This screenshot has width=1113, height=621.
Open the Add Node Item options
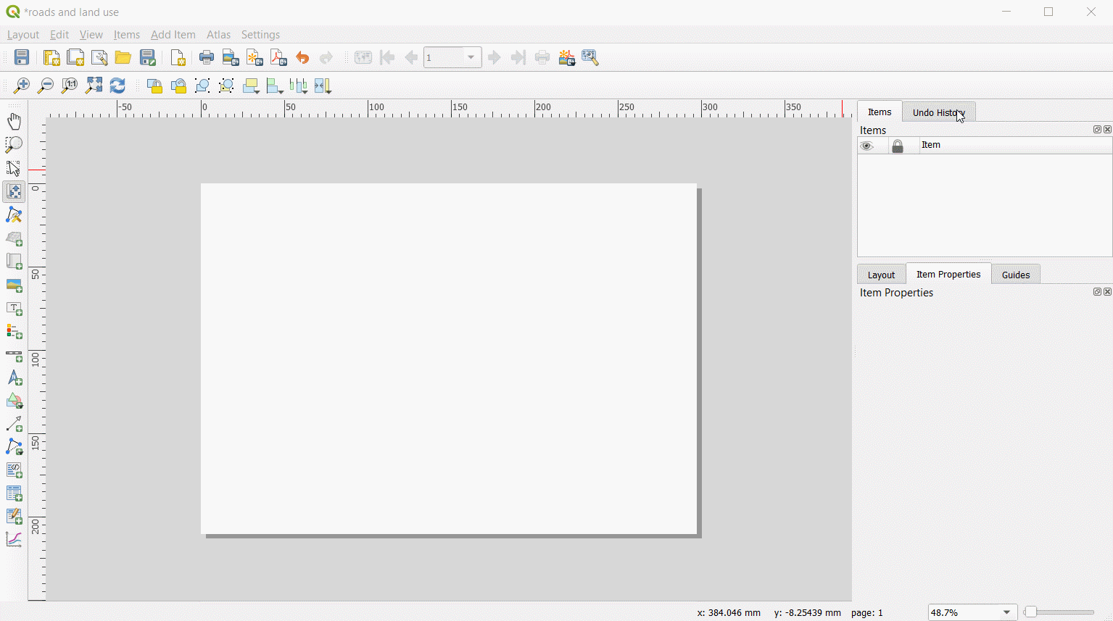coord(15,448)
